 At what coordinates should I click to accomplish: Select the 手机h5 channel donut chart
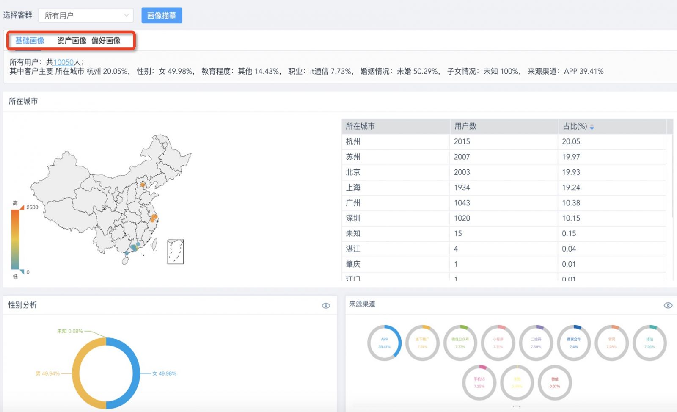(479, 382)
